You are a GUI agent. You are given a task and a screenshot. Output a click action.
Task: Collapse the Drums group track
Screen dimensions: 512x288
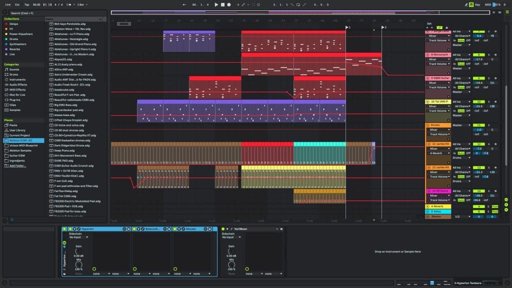point(427,125)
